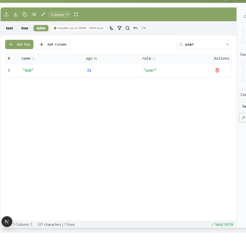
Task: Click the compact/minify arrows icon
Action: pos(43,14)
